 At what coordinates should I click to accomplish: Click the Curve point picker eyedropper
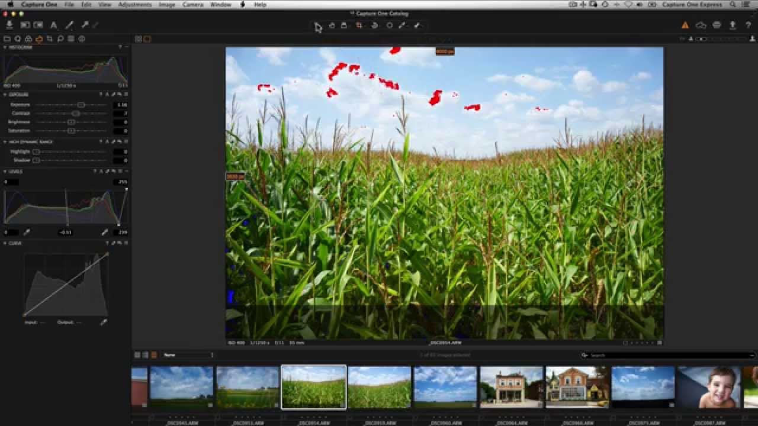click(x=104, y=322)
